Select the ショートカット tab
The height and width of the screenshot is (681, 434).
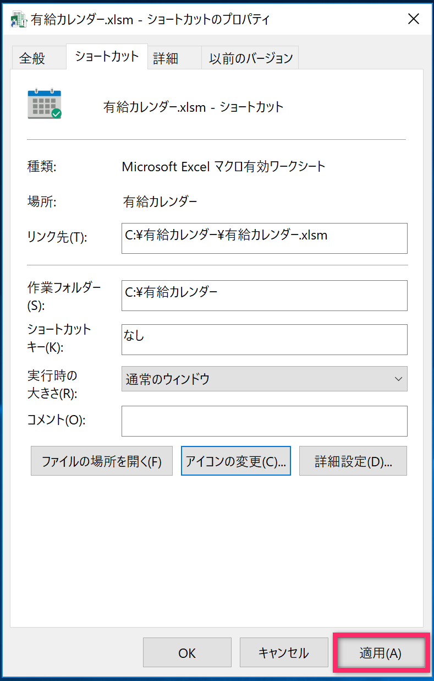(107, 56)
